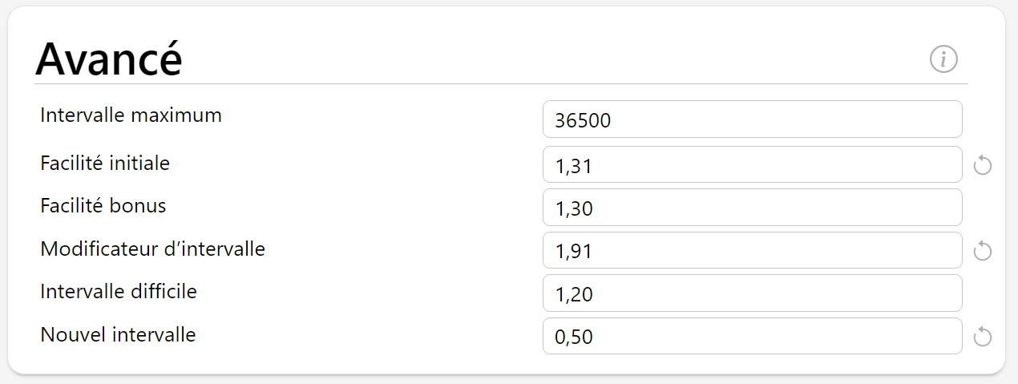Image resolution: width=1018 pixels, height=384 pixels.
Task: Select the "Nouvel intervalle" label
Action: [x=118, y=334]
